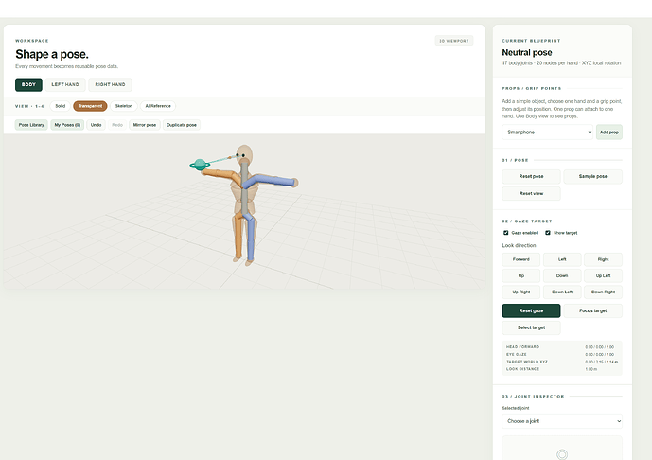Toggle the Gaze enabled checkbox

pos(506,233)
